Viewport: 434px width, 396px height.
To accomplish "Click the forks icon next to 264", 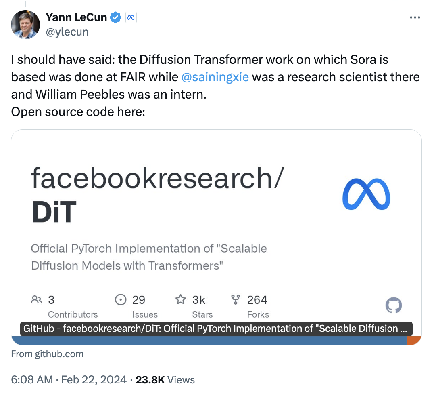I will pos(235,300).
